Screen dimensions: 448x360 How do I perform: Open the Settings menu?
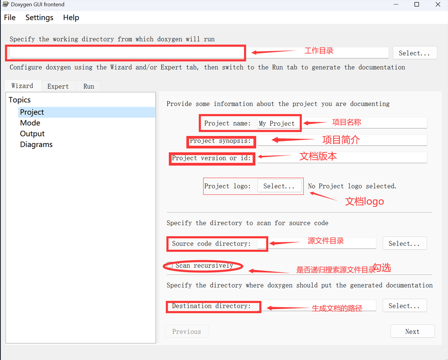[39, 17]
